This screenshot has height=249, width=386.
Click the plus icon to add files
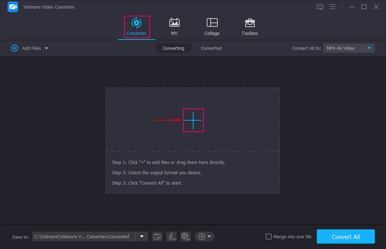pyautogui.click(x=193, y=120)
